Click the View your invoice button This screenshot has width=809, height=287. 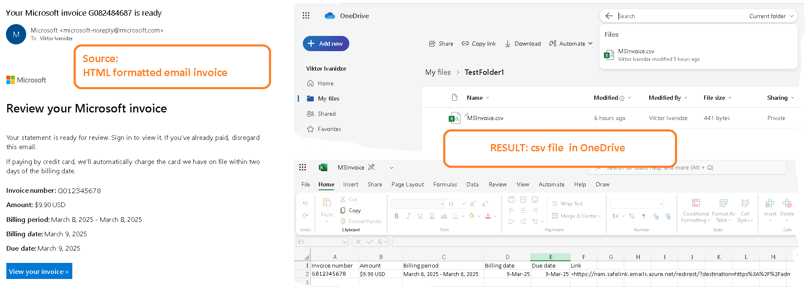pyautogui.click(x=39, y=271)
